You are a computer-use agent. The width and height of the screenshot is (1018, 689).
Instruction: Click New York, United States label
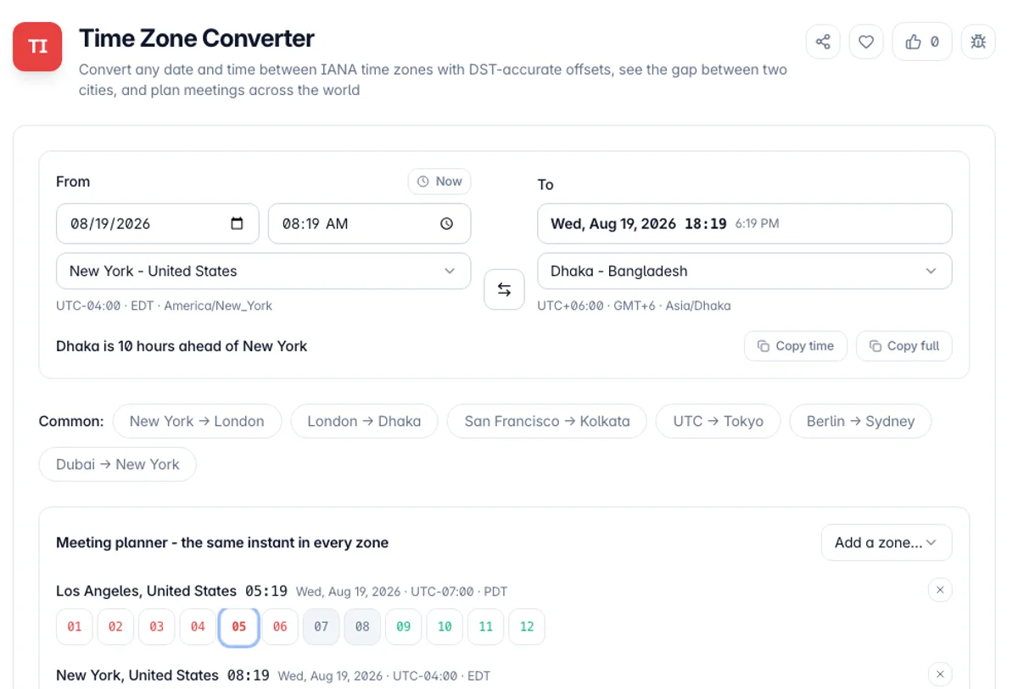click(137, 675)
